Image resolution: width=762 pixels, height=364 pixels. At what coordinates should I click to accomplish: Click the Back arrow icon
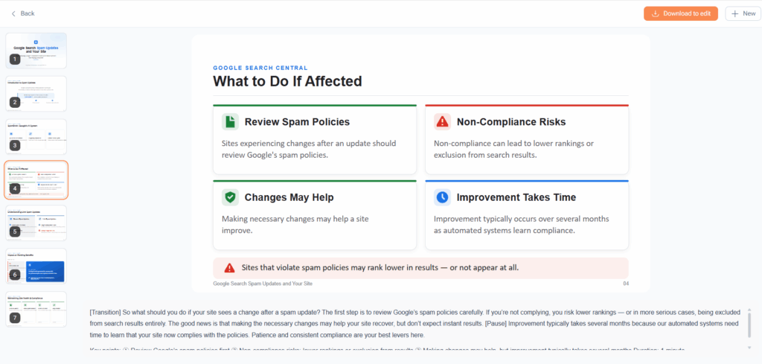[13, 13]
